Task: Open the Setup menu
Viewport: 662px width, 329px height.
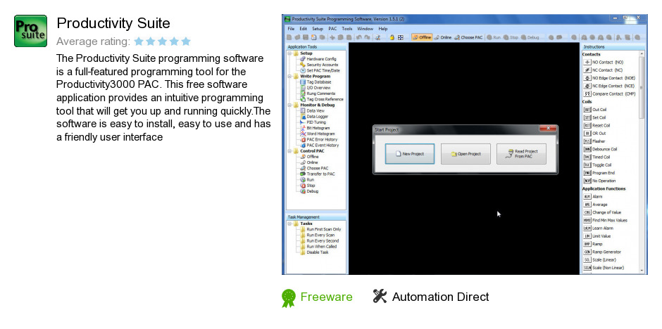Action: point(318,29)
